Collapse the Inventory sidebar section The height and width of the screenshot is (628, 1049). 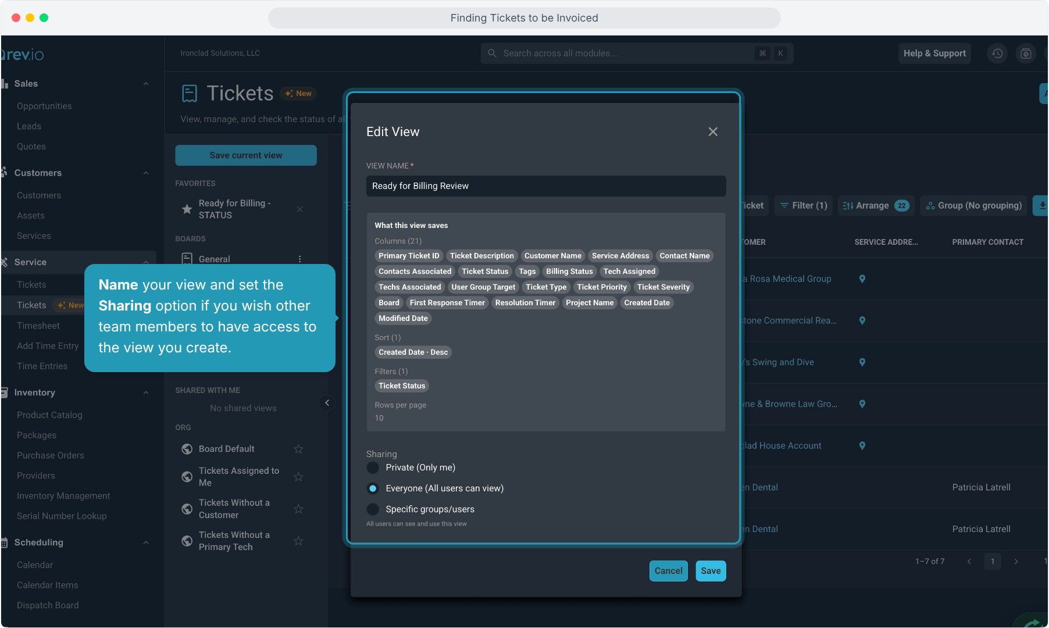point(146,393)
